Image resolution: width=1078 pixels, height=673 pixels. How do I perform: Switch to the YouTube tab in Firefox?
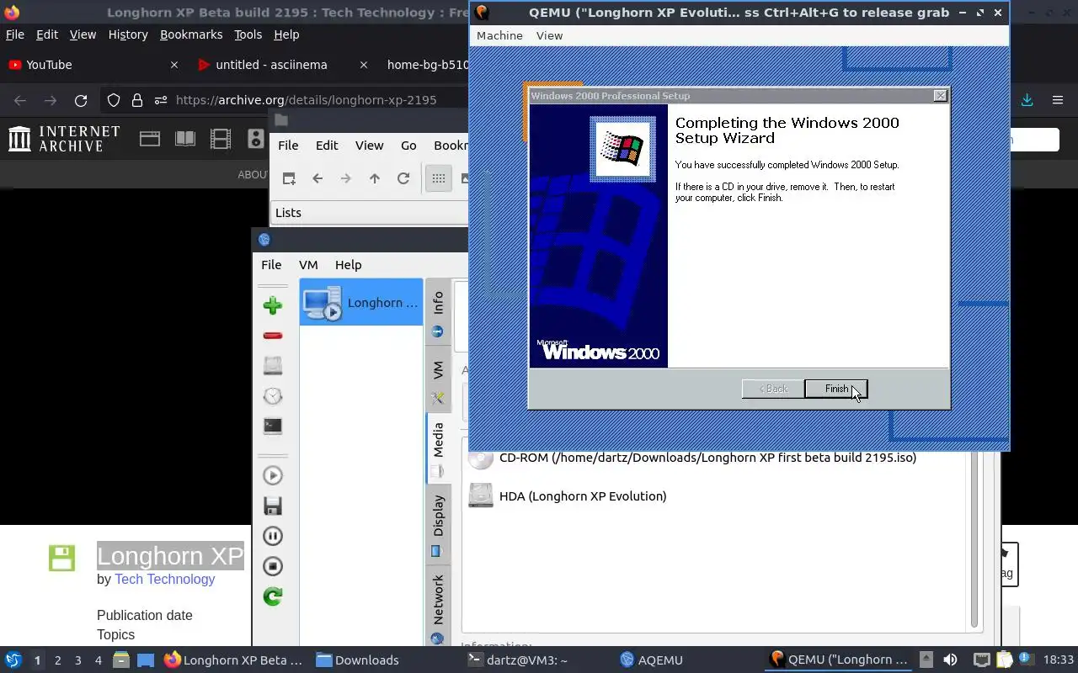(93, 65)
